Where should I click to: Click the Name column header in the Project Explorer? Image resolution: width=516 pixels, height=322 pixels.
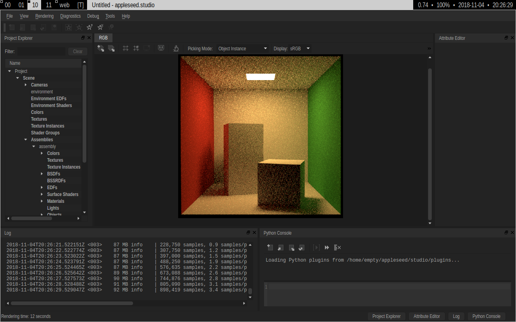(x=44, y=63)
